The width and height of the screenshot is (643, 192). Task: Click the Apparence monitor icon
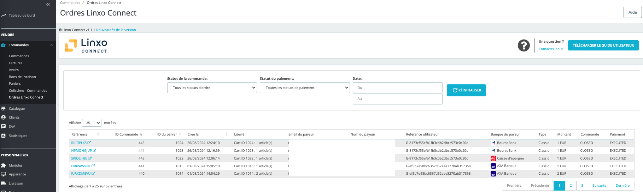[3, 174]
